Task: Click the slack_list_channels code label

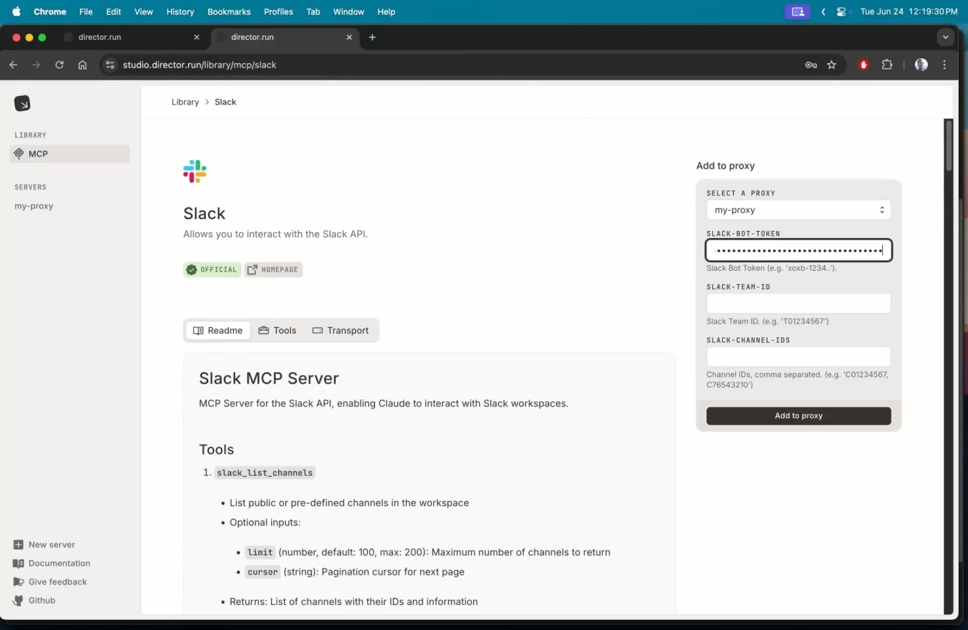Action: coord(265,473)
